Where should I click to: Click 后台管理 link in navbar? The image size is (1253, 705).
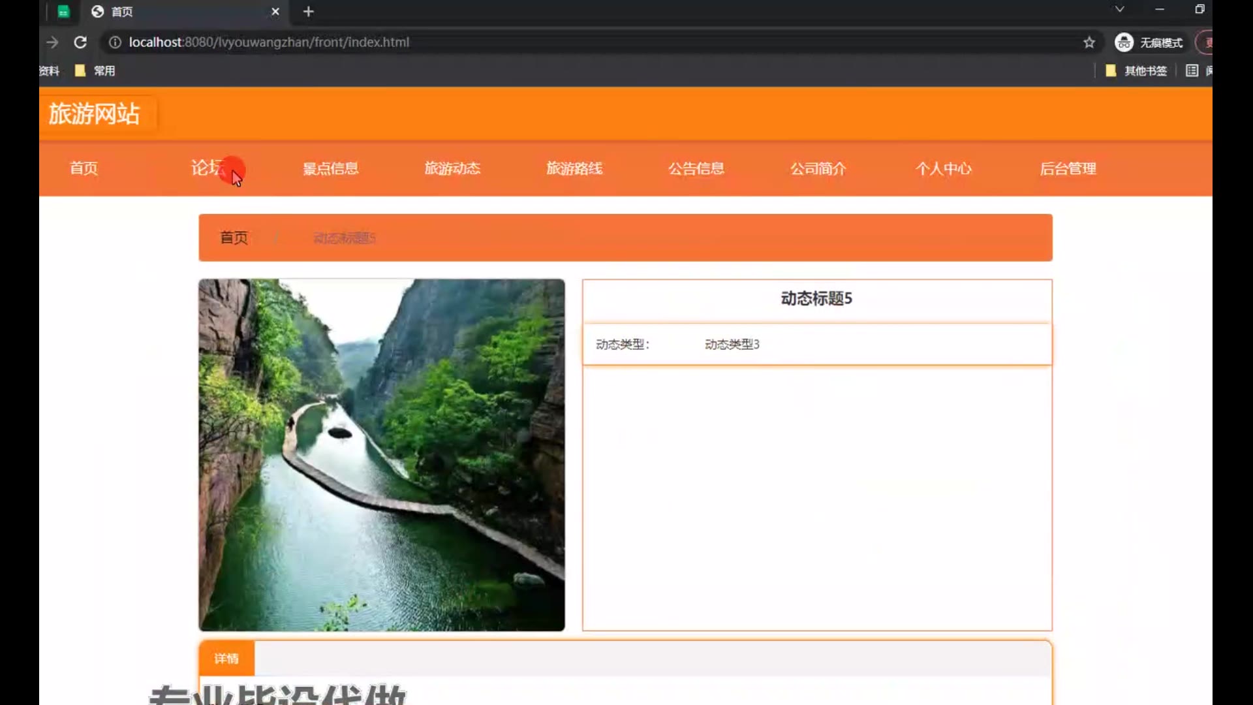[x=1068, y=168]
